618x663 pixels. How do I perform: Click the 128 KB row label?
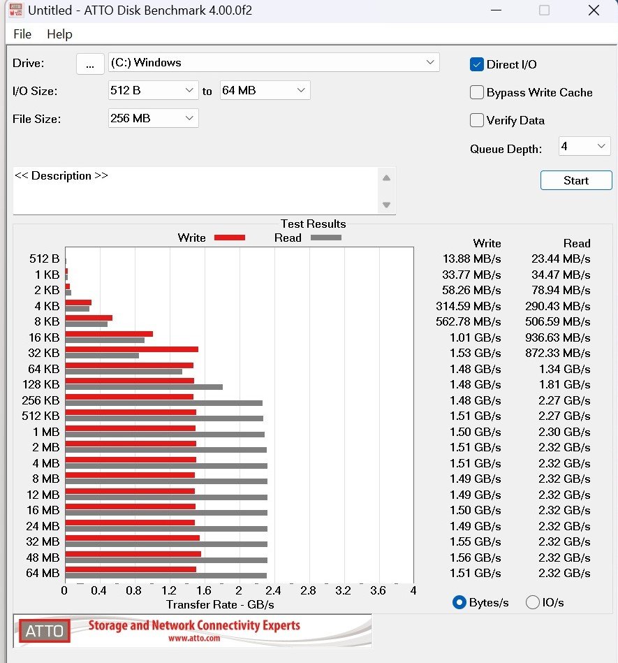[x=41, y=384]
